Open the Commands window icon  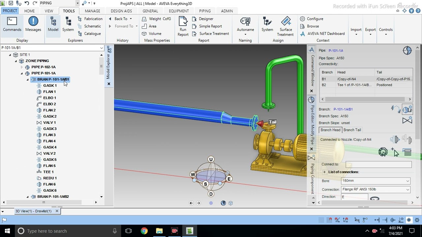coord(12,25)
